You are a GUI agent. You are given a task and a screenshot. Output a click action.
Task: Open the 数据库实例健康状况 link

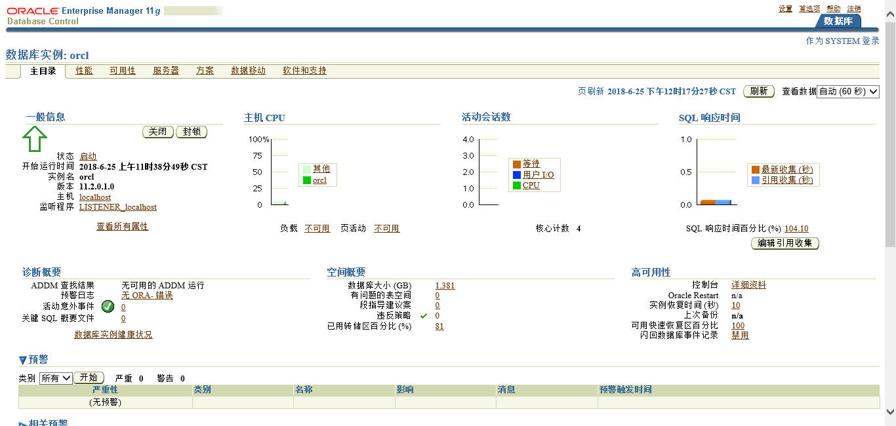click(x=113, y=335)
